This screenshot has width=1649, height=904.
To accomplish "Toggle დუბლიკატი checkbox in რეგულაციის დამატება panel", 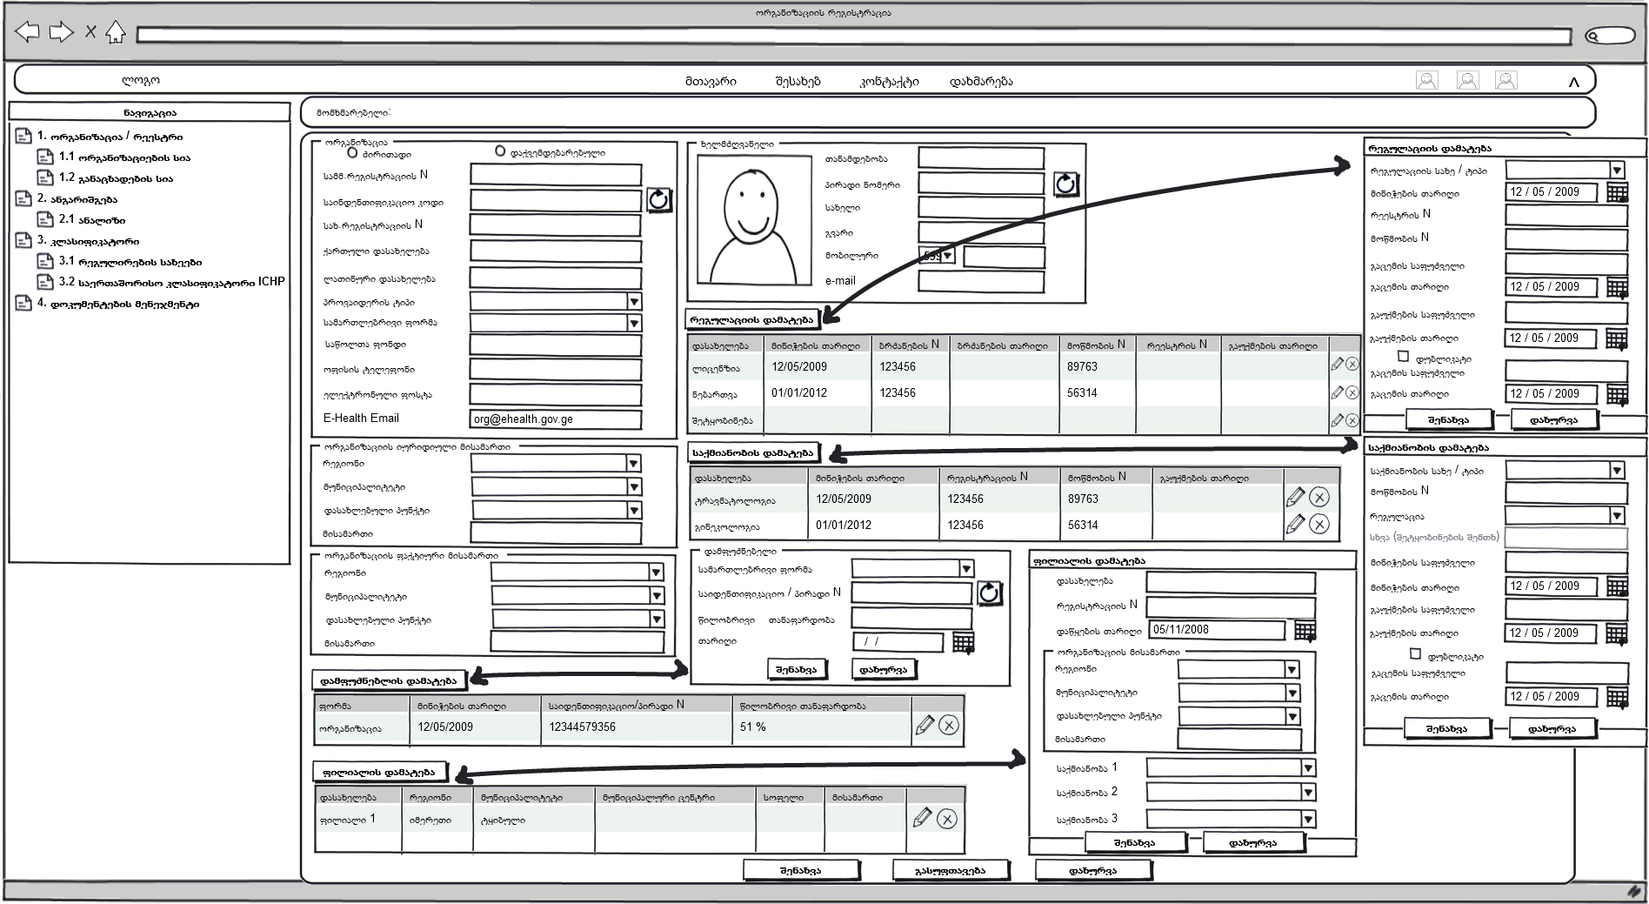I will 1403,356.
